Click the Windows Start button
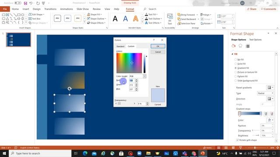280x157 pixels. click(x=4, y=153)
